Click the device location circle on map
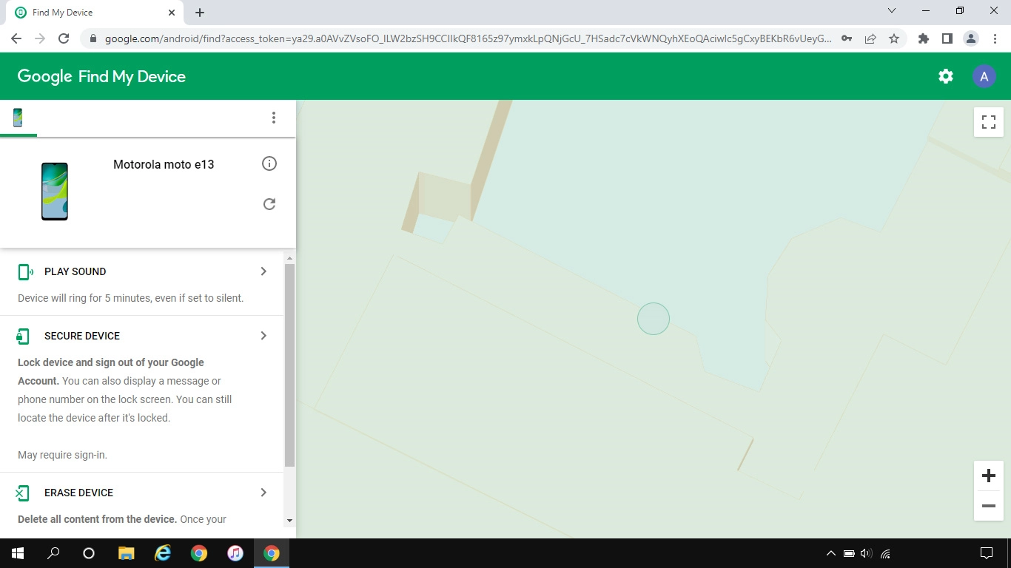The image size is (1011, 568). point(654,319)
